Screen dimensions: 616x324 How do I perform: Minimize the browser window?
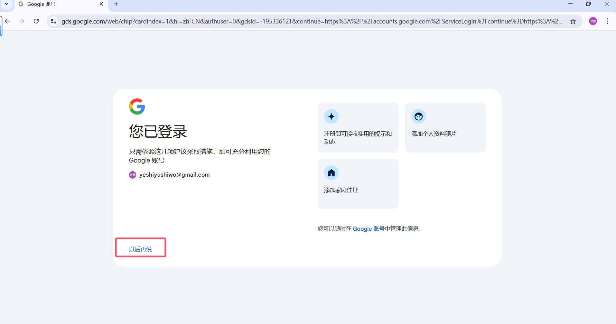[x=570, y=4]
